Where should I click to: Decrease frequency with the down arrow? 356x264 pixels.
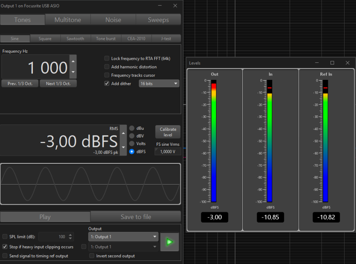pos(73,72)
